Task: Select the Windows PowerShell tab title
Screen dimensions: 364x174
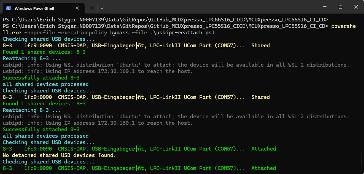Action: [34, 8]
